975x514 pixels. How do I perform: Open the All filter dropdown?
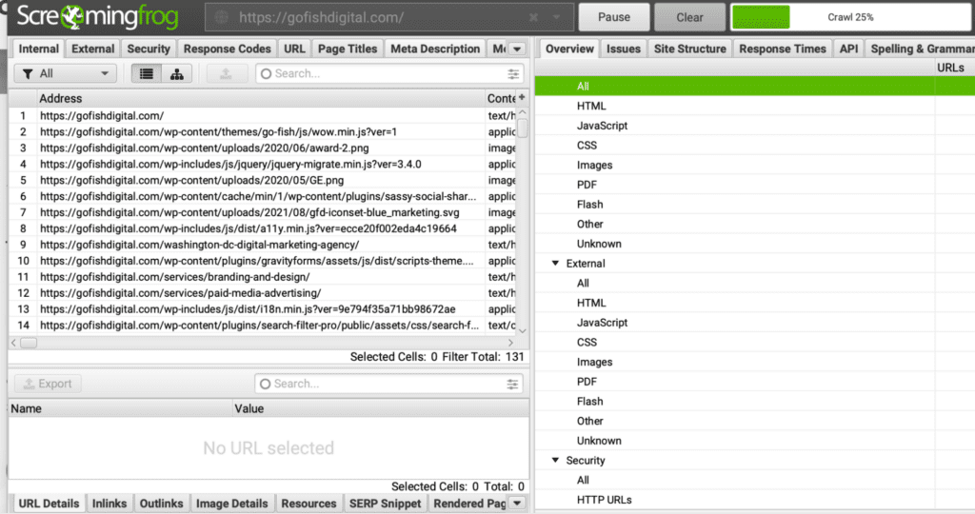point(66,74)
